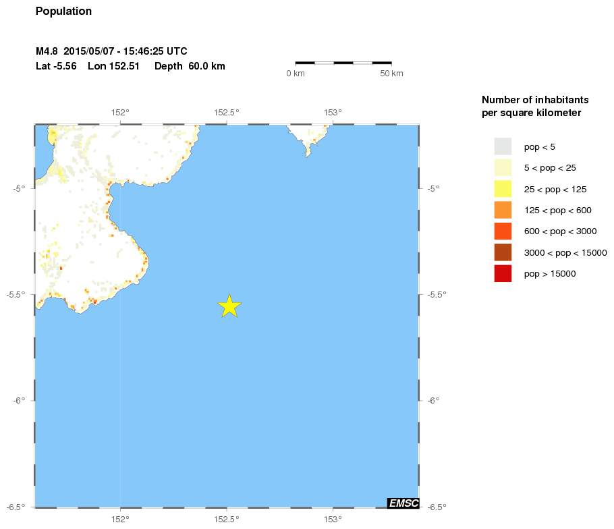Choose the '600 < pop < 3000' legend swatch
Viewport: 614px width, 529px height.
tap(503, 231)
